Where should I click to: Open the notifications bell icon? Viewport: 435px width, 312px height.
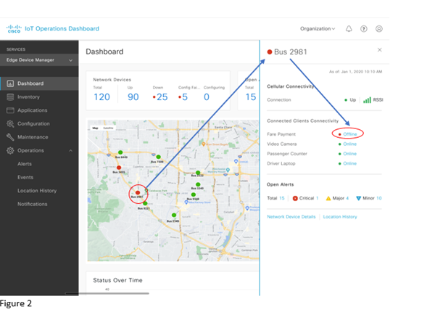[x=349, y=29]
